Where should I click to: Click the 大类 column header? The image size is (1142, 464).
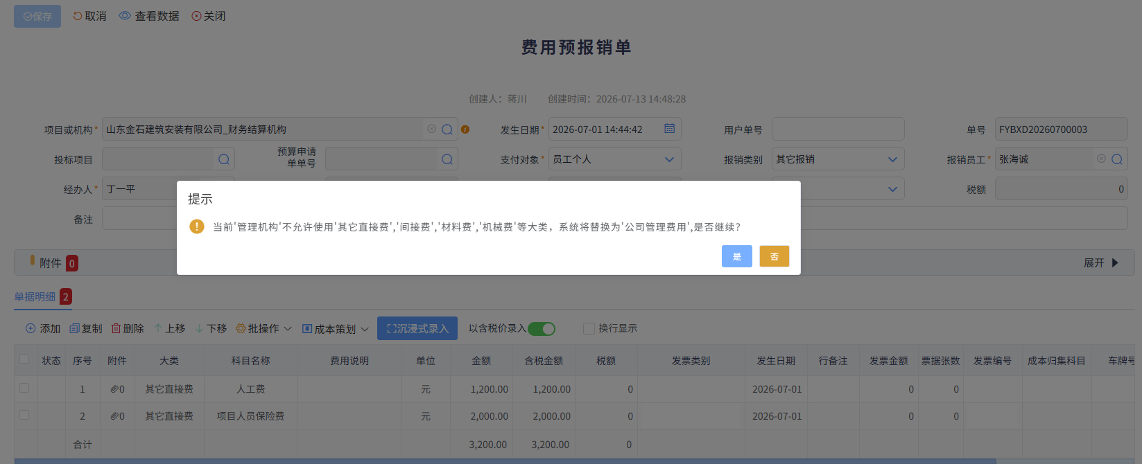169,361
